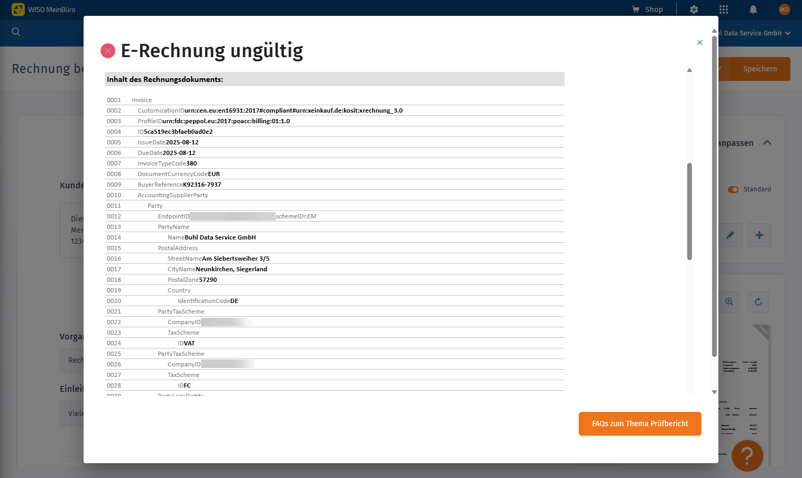Click IdentificationCode DE row
Image resolution: width=802 pixels, height=478 pixels.
(x=334, y=301)
